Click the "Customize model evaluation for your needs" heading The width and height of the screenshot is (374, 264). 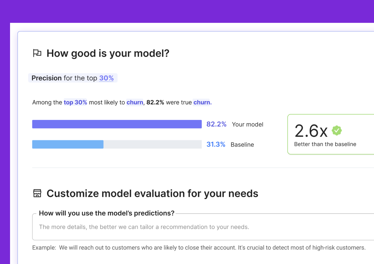pos(153,193)
